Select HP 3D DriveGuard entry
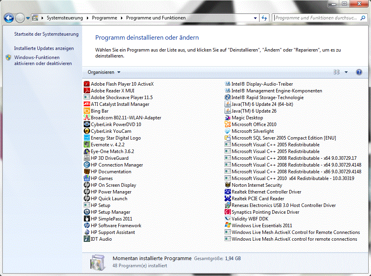371x276 pixels. 106,158
